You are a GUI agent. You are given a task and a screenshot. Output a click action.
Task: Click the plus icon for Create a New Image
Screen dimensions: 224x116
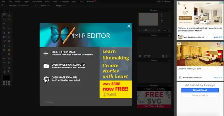pyautogui.click(x=46, y=53)
